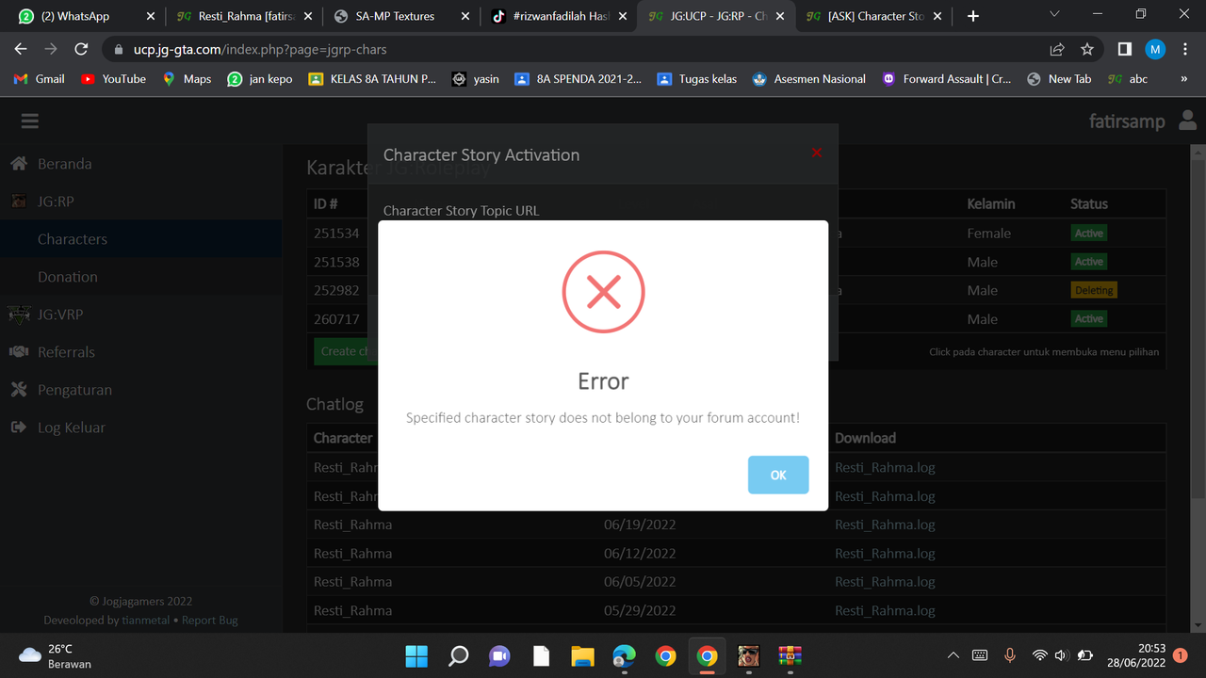This screenshot has height=678, width=1206.
Task: Open the Chrome three-dot menu
Action: tap(1185, 49)
